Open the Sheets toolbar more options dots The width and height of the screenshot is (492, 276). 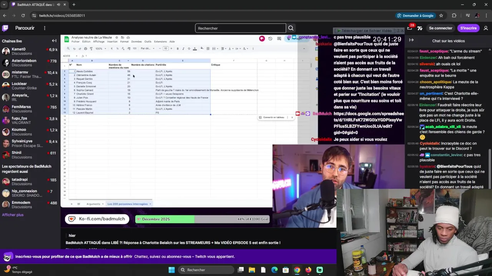(x=253, y=49)
